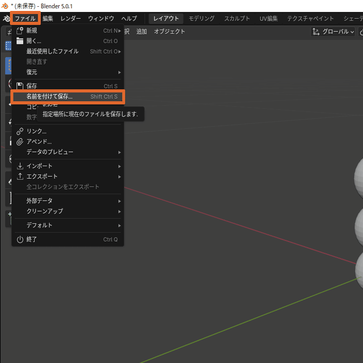The height and width of the screenshot is (363, 363).
Task: Expand the 復元 submenu
Action: [x=68, y=72]
